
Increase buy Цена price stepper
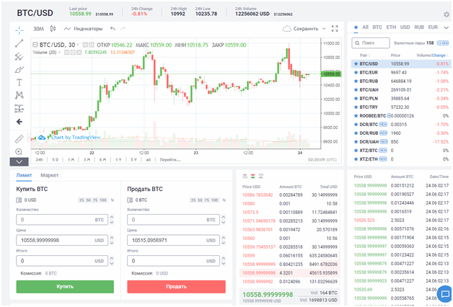pos(112,238)
